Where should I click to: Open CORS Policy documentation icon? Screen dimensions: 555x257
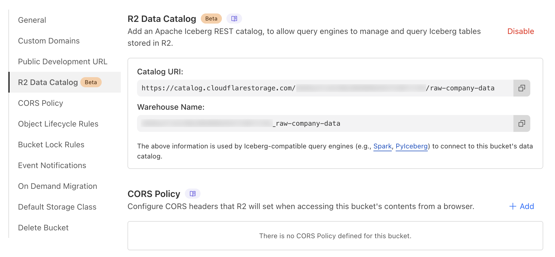tap(193, 193)
